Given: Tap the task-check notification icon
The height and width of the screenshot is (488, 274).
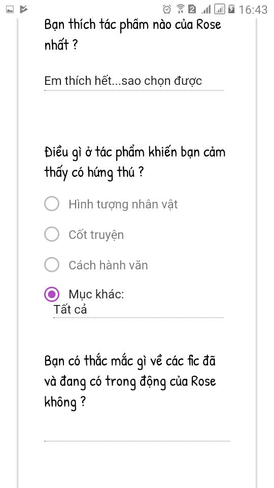Looking at the screenshot, I should pyautogui.click(x=24, y=10).
